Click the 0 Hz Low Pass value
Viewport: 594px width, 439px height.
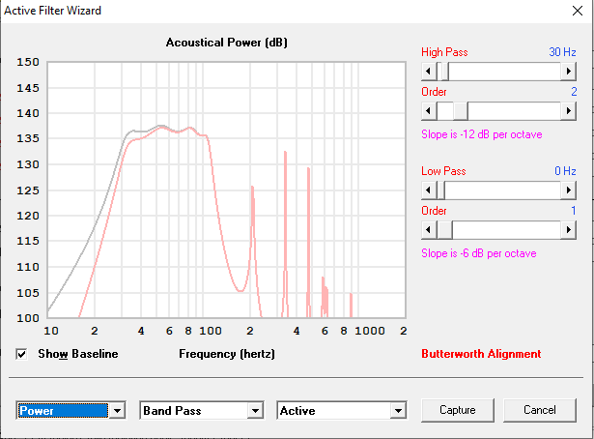pos(565,171)
